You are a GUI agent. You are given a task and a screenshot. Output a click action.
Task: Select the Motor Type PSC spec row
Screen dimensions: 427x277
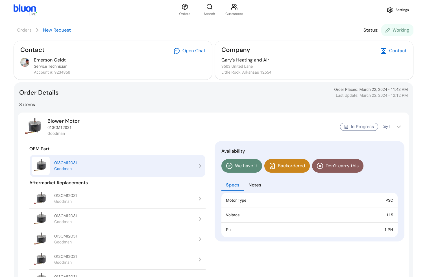[x=310, y=200]
